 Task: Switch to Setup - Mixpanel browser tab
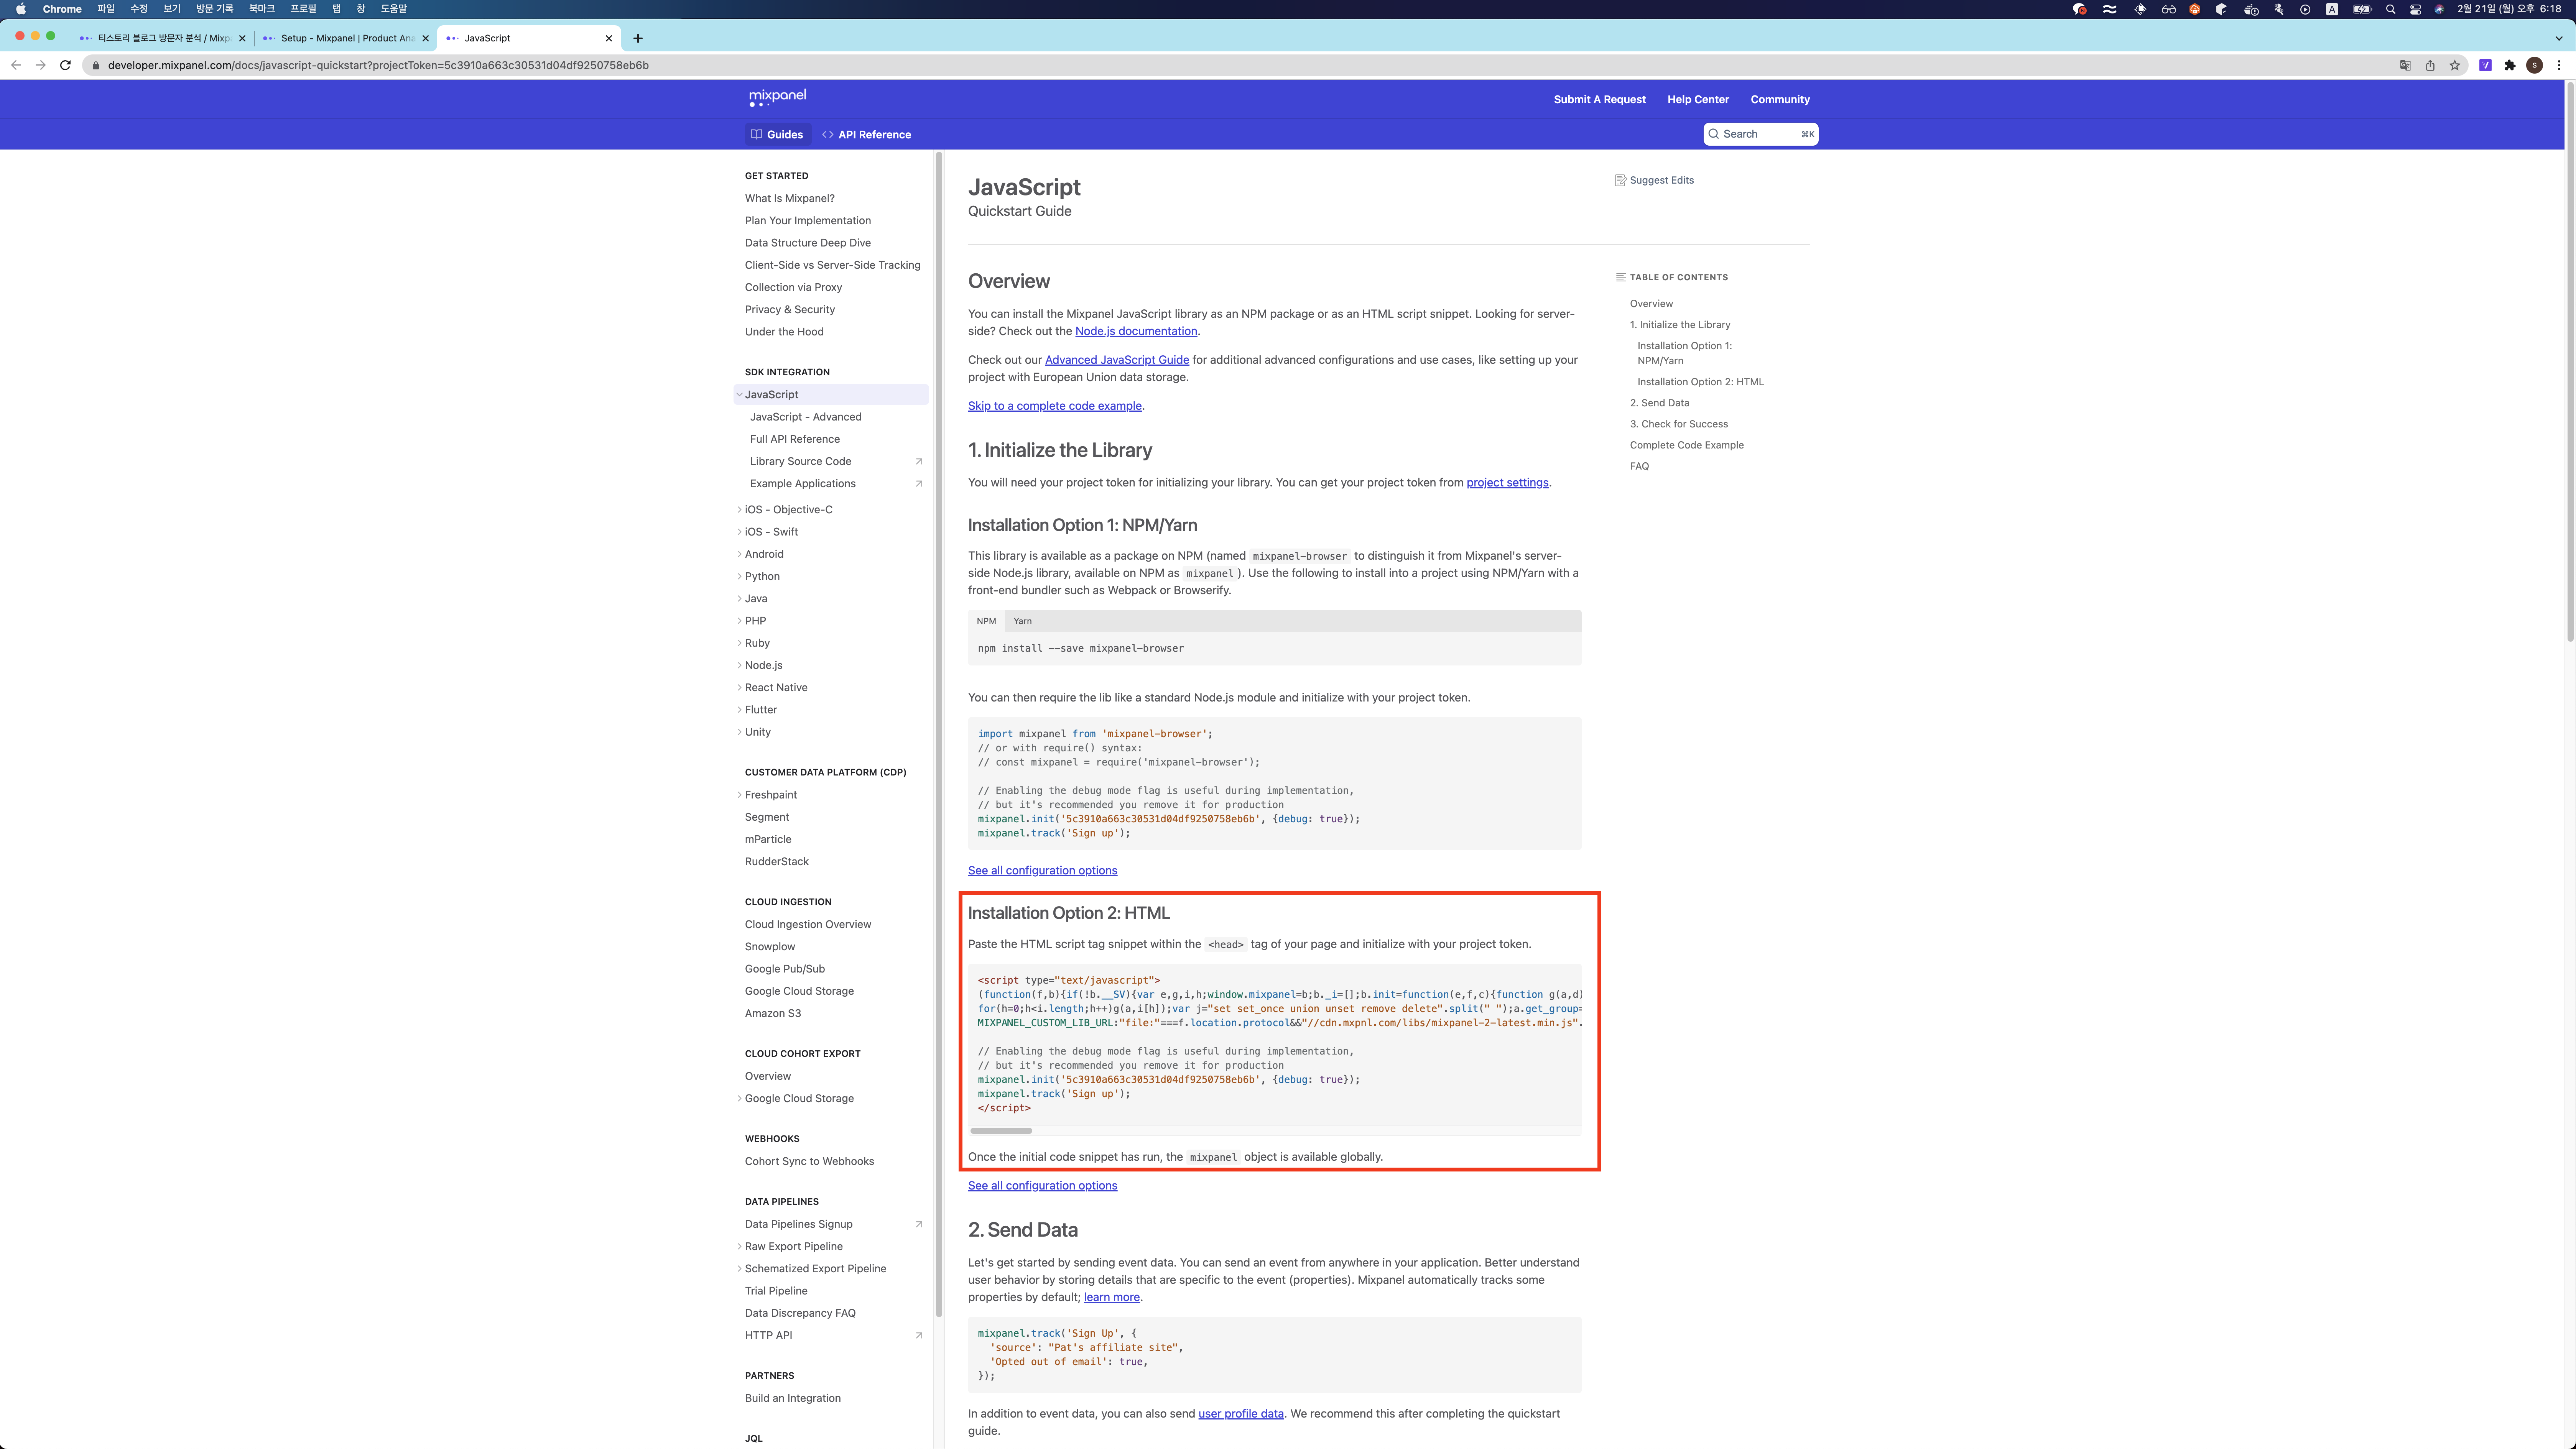346,38
